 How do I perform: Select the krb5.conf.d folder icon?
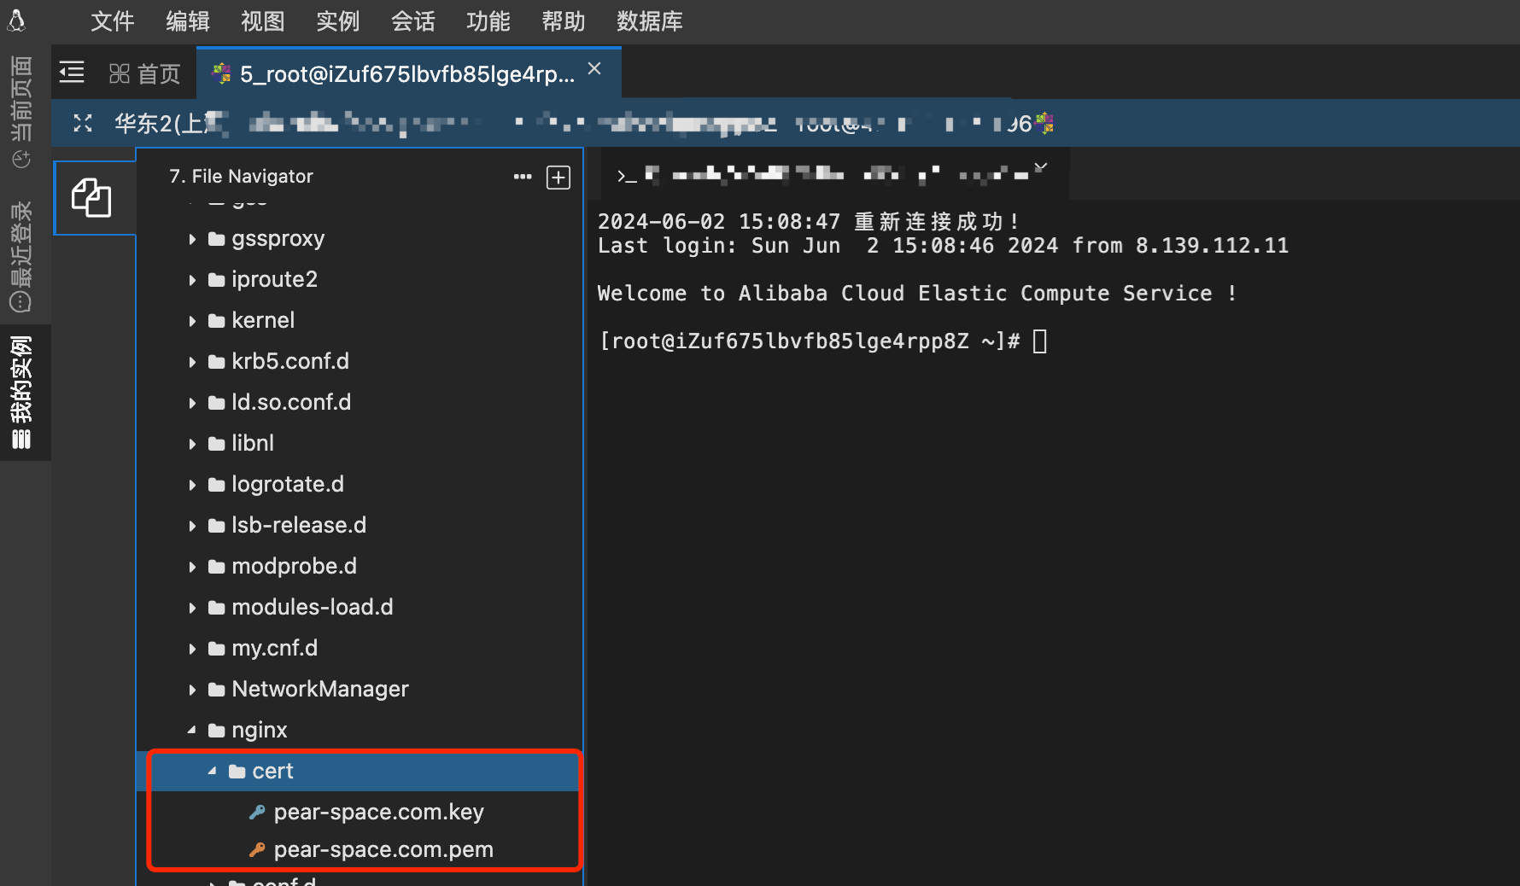(217, 362)
